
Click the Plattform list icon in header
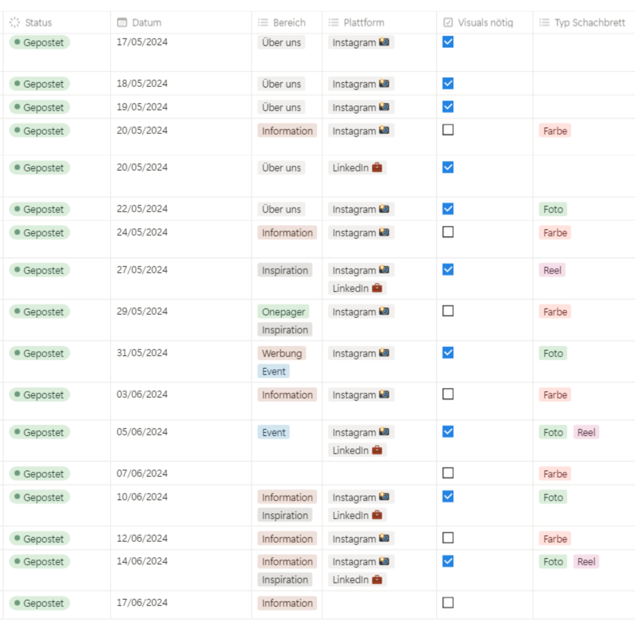coord(333,22)
